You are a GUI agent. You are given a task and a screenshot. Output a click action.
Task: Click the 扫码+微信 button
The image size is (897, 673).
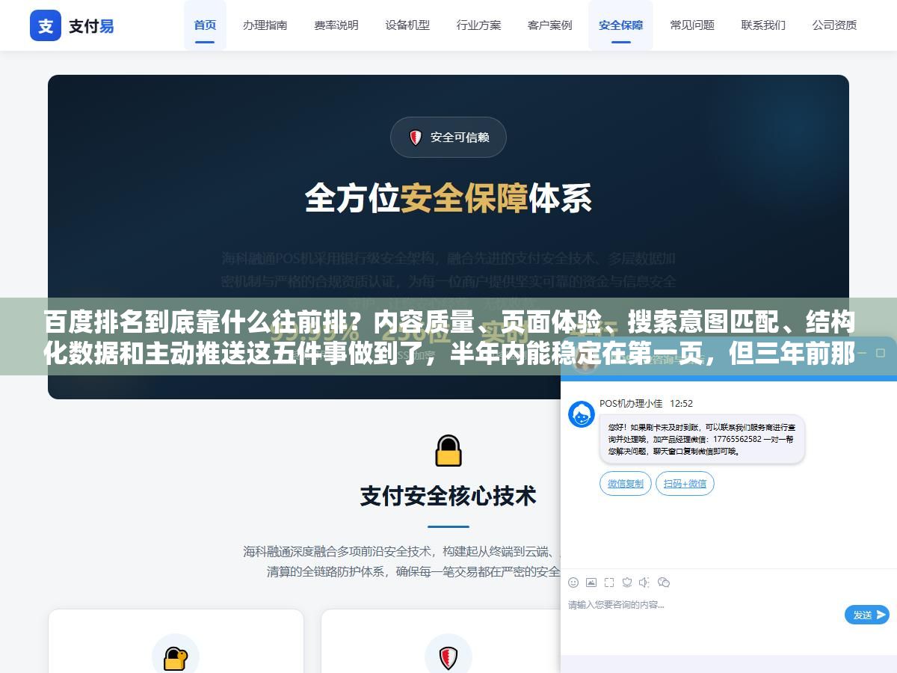pos(685,484)
